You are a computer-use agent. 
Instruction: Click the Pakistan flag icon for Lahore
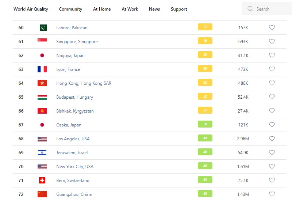pyautogui.click(x=42, y=28)
